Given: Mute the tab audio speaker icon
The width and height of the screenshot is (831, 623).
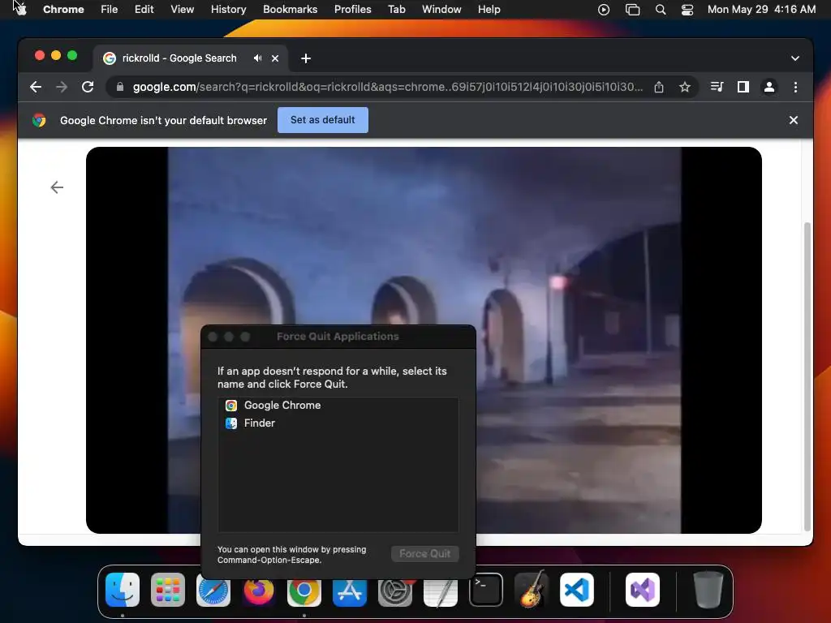Looking at the screenshot, I should (257, 58).
